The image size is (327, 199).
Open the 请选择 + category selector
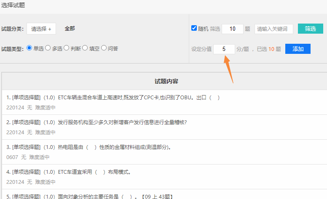click(41, 29)
